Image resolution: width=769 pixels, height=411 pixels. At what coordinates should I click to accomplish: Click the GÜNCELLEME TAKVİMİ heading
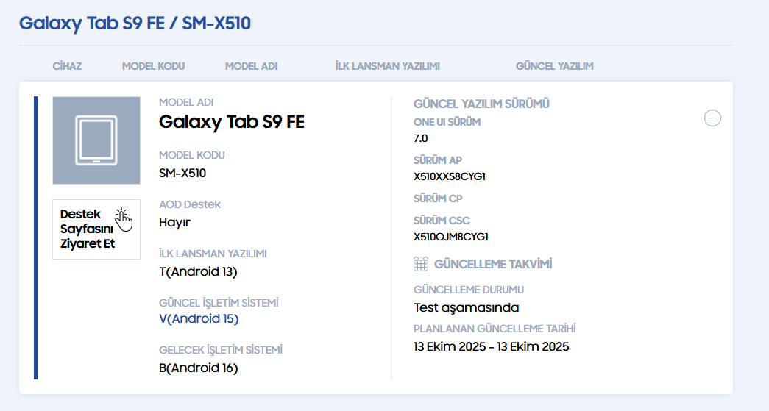pos(493,265)
